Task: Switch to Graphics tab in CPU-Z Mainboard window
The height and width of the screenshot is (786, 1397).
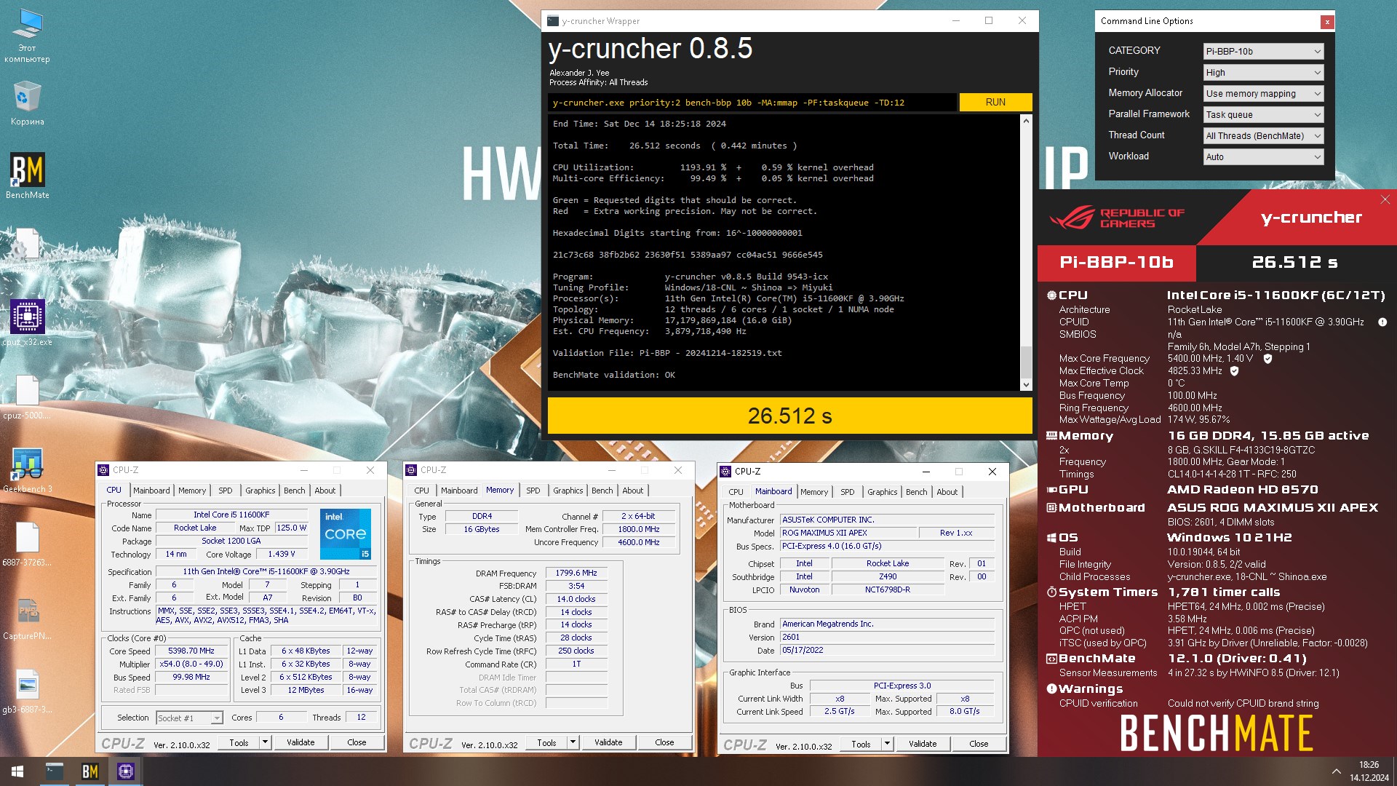Action: coord(882,492)
